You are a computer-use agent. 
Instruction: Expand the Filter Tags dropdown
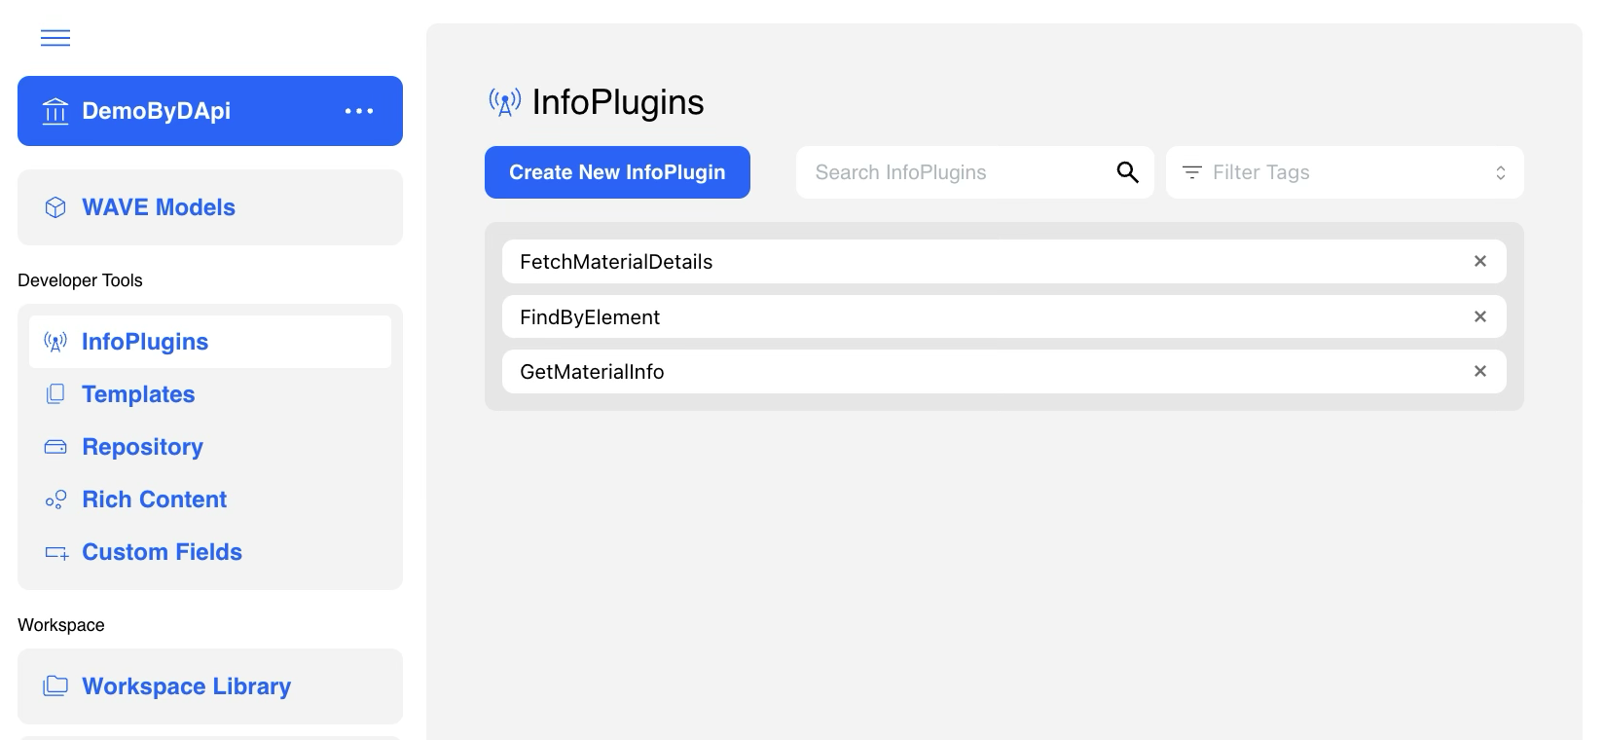(1343, 172)
